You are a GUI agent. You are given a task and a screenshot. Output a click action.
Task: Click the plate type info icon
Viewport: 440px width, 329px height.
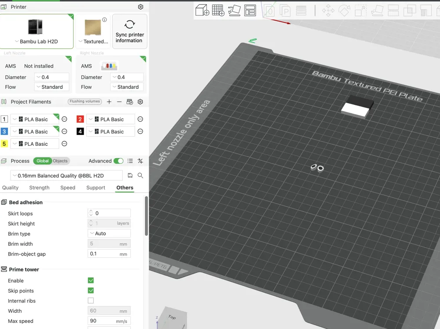point(104,20)
